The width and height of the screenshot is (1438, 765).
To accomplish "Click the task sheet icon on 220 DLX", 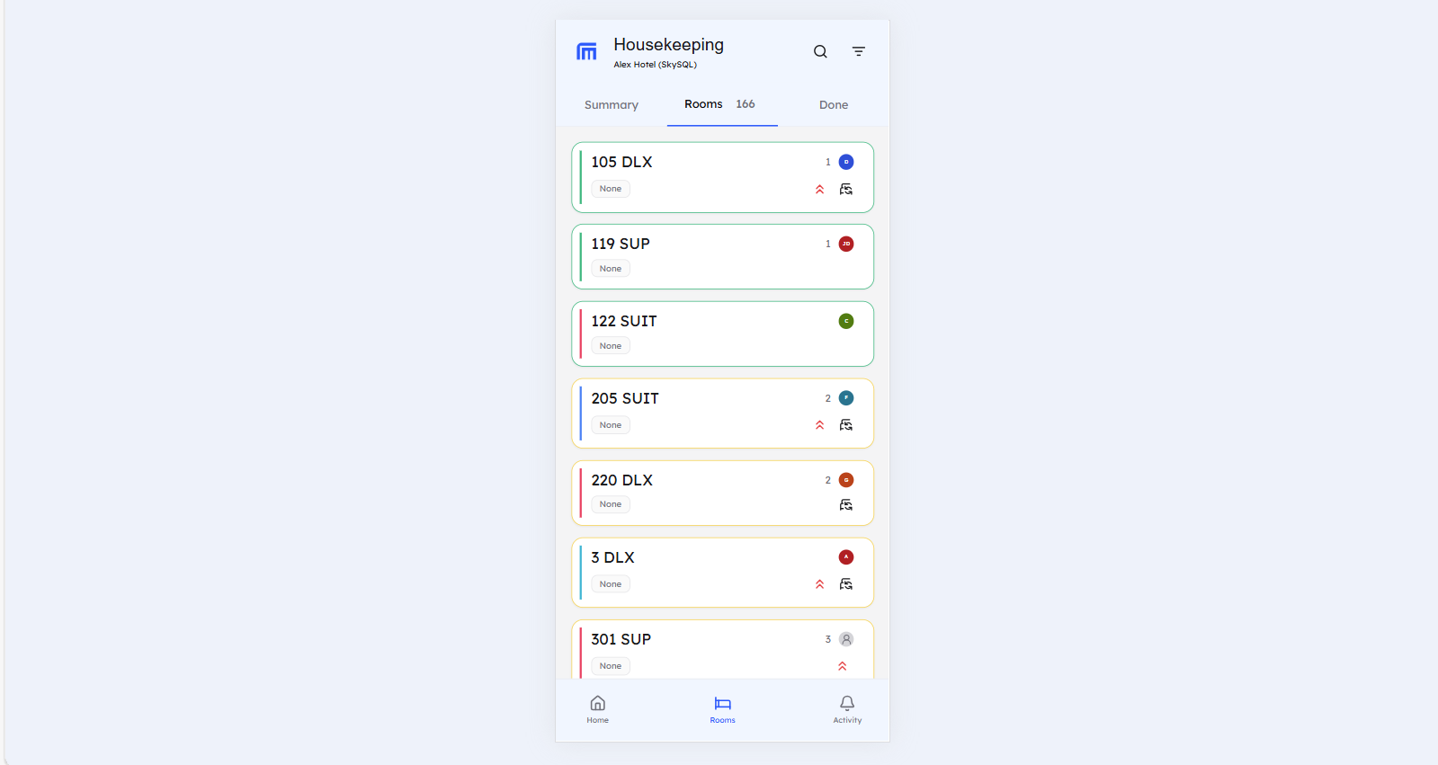I will (x=845, y=504).
